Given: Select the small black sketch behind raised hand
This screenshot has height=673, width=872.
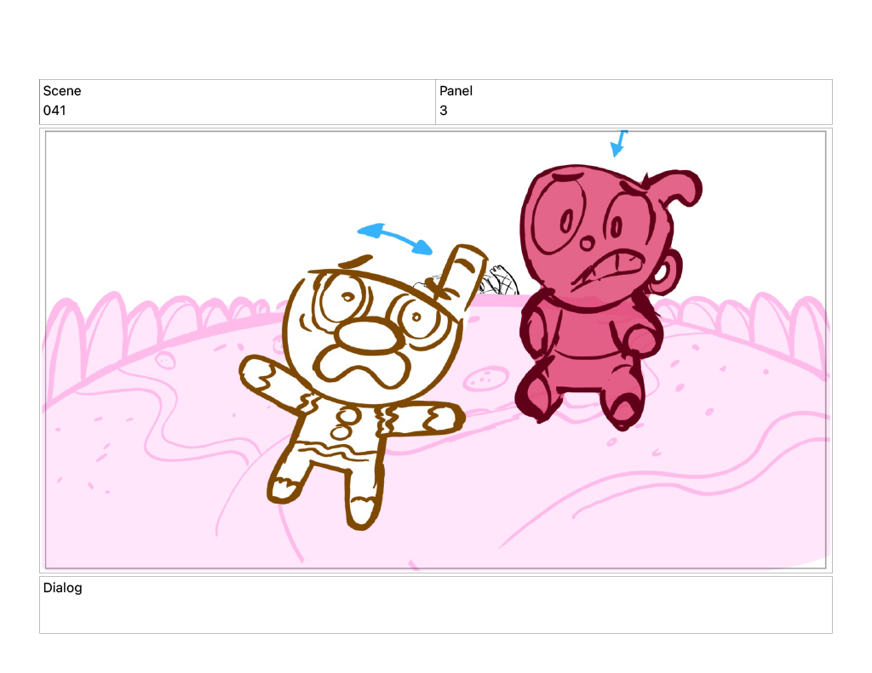Looking at the screenshot, I should tap(502, 279).
